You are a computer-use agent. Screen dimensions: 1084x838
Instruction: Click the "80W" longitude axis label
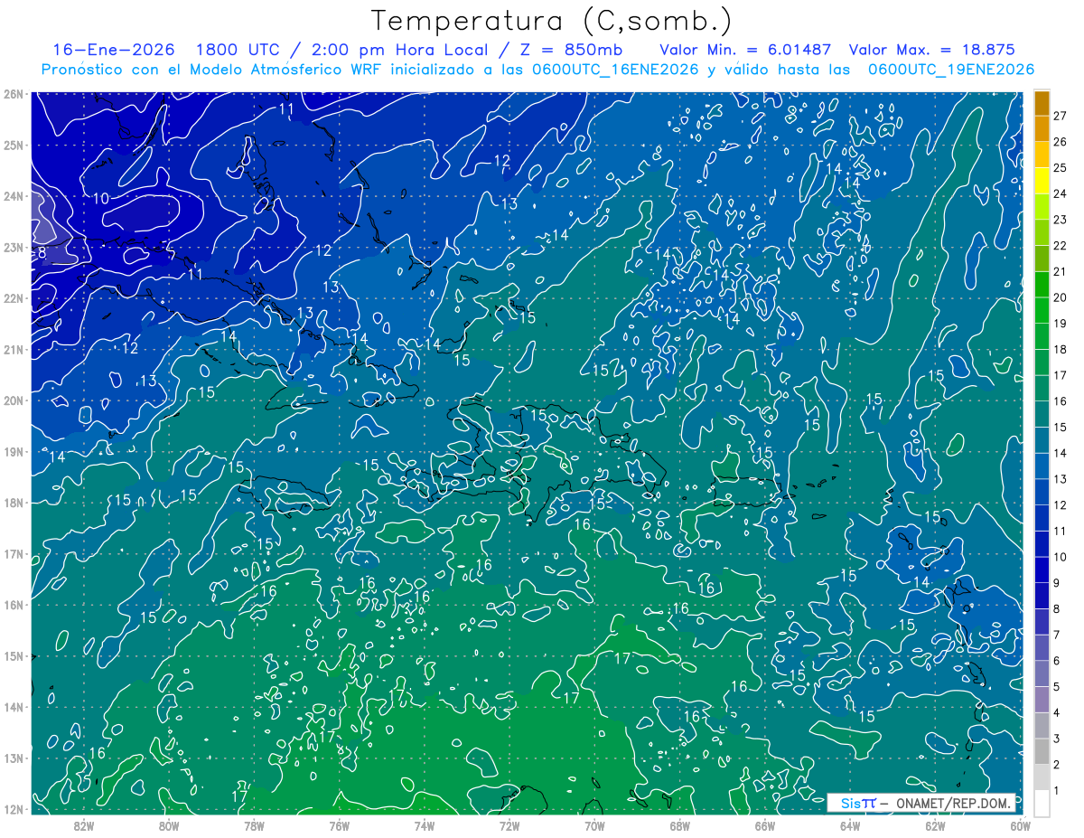coord(169,824)
